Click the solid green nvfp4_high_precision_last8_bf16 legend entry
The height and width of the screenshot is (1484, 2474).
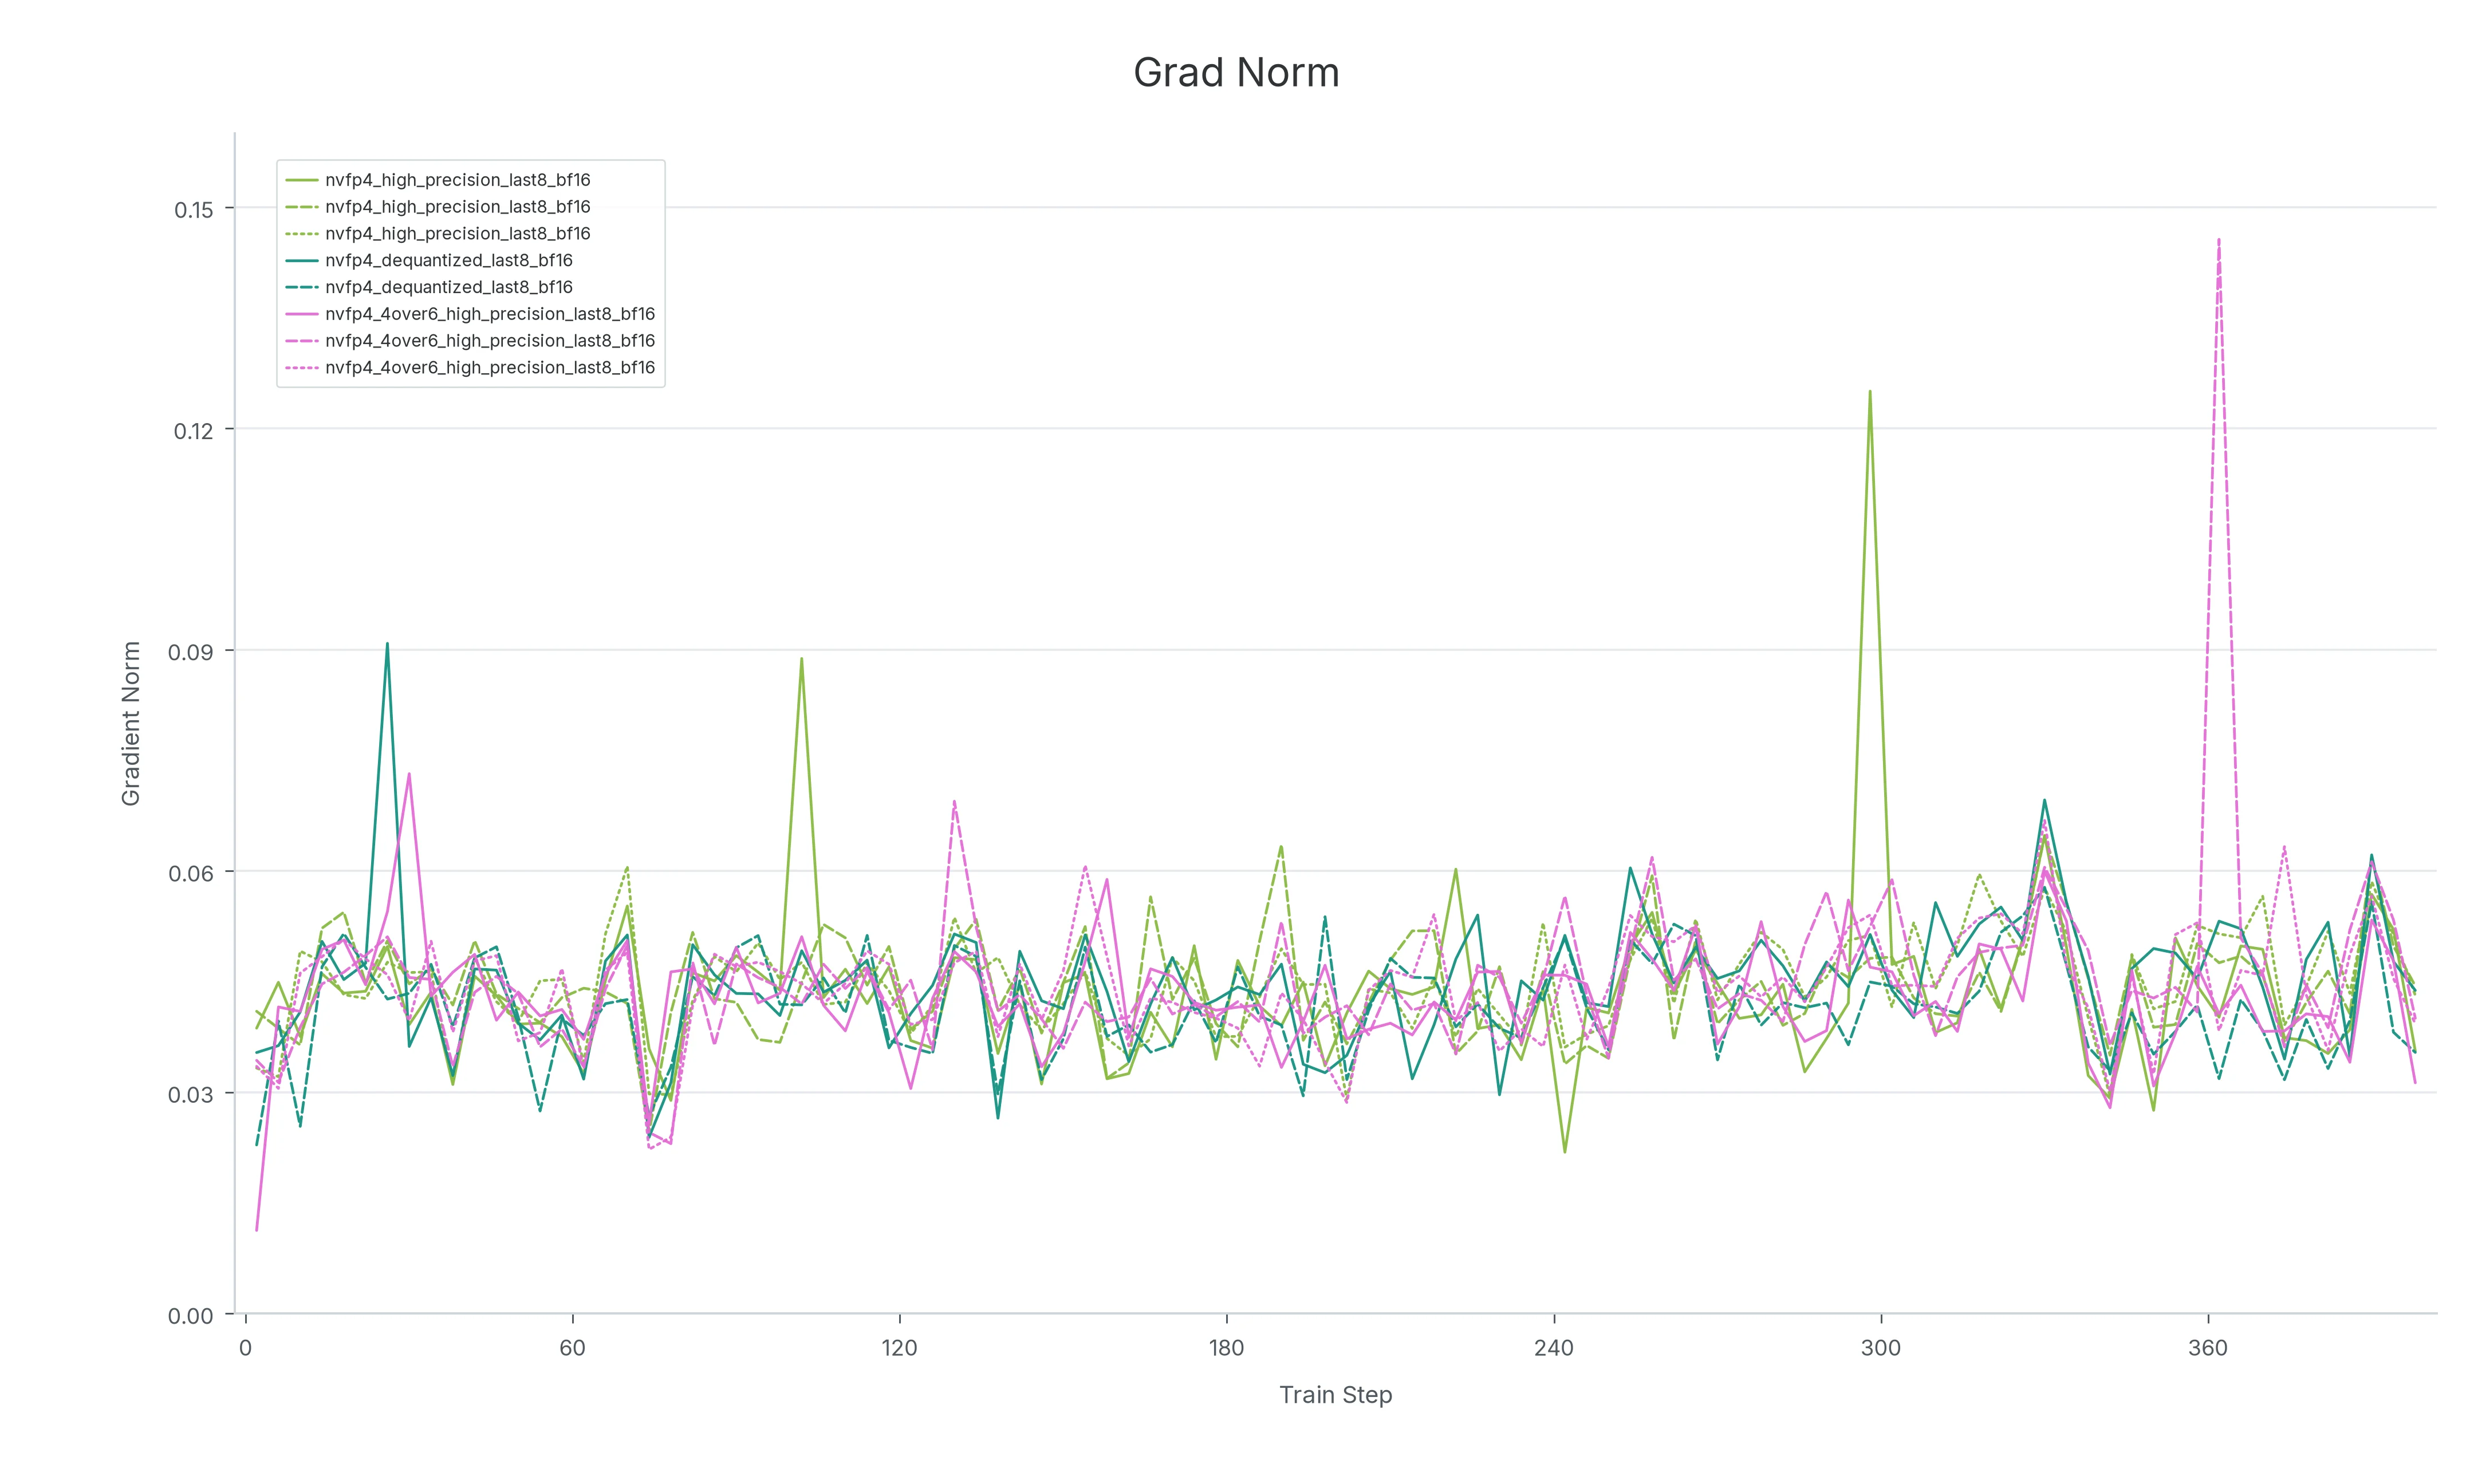(438, 180)
